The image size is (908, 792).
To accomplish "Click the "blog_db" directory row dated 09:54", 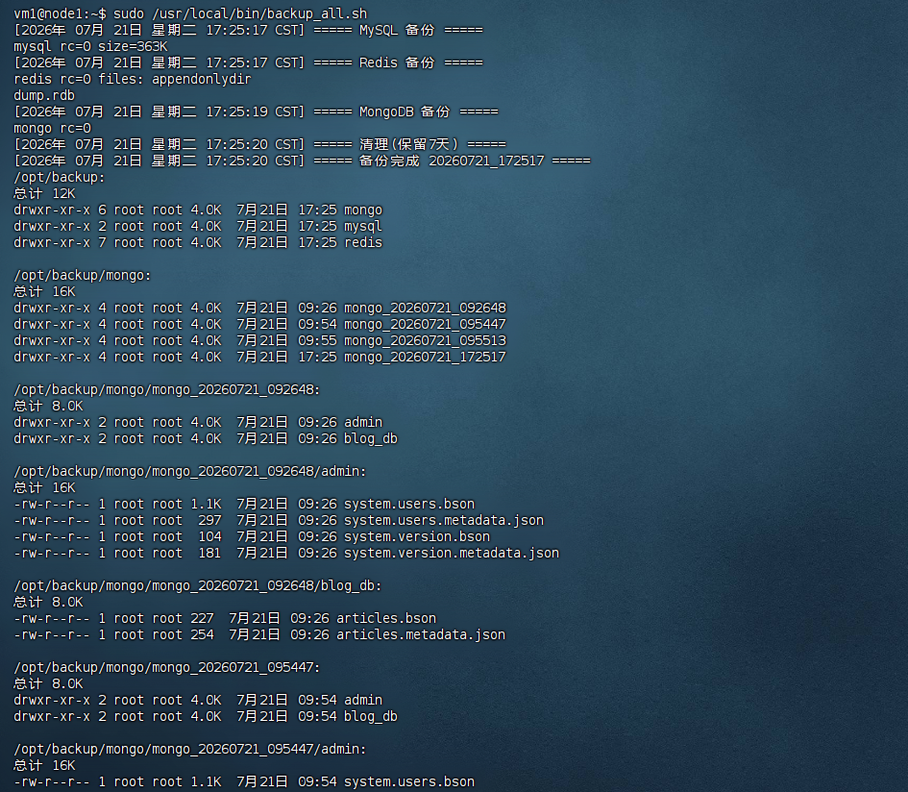I will tap(206, 716).
